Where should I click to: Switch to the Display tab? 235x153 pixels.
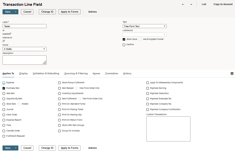tap(23, 73)
